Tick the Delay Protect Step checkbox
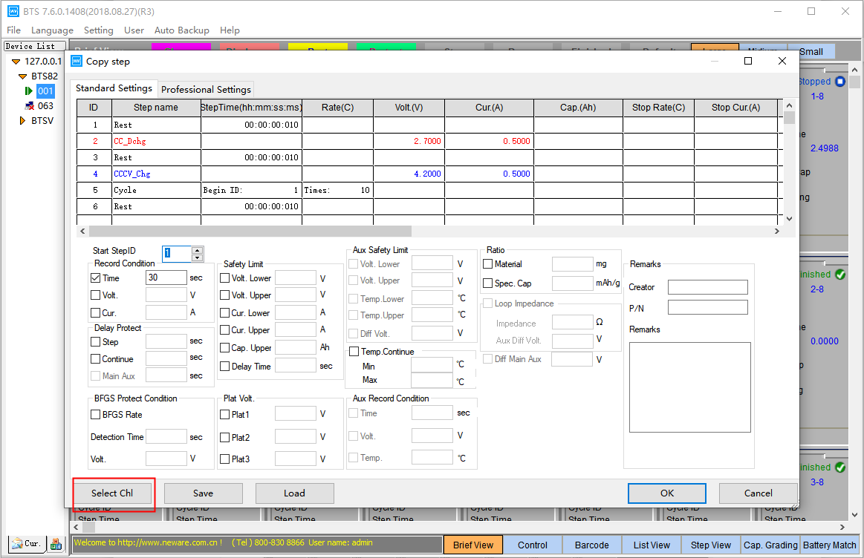This screenshot has width=864, height=558. [x=95, y=342]
